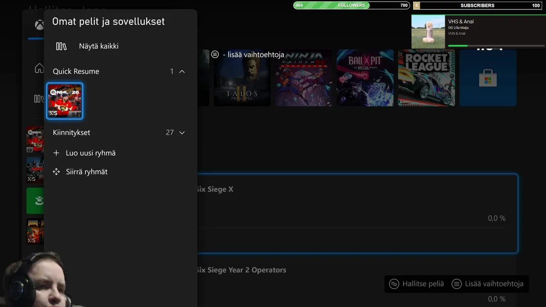Open the Xbox logo guide tab

pyautogui.click(x=39, y=25)
